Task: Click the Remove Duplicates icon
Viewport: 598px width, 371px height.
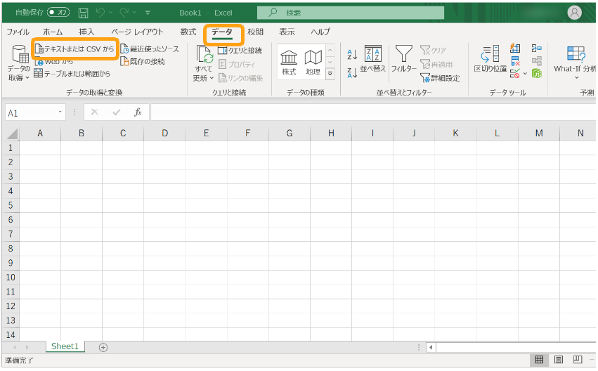Action: pos(515,61)
